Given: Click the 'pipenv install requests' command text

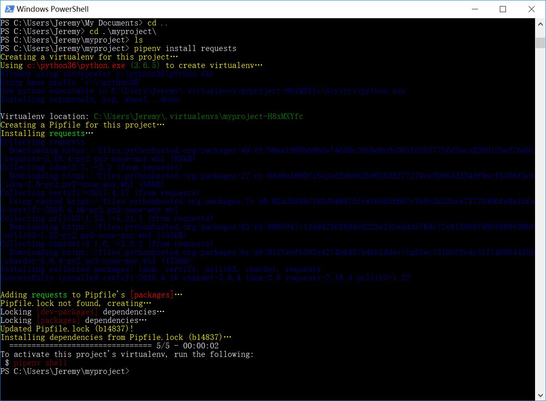Looking at the screenshot, I should [185, 49].
